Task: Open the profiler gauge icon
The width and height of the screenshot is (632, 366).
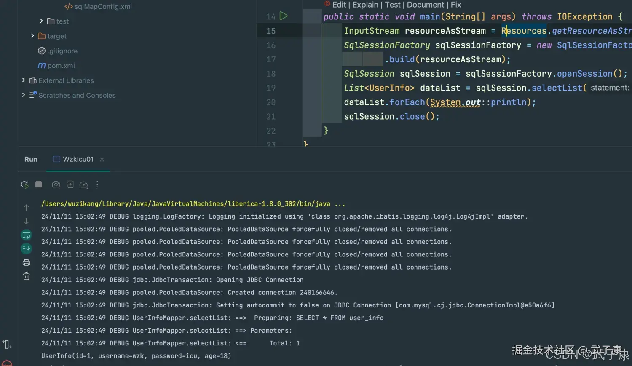Action: pyautogui.click(x=83, y=184)
